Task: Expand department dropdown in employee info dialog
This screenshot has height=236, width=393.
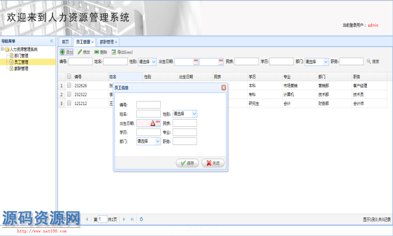Action: pyautogui.click(x=158, y=141)
